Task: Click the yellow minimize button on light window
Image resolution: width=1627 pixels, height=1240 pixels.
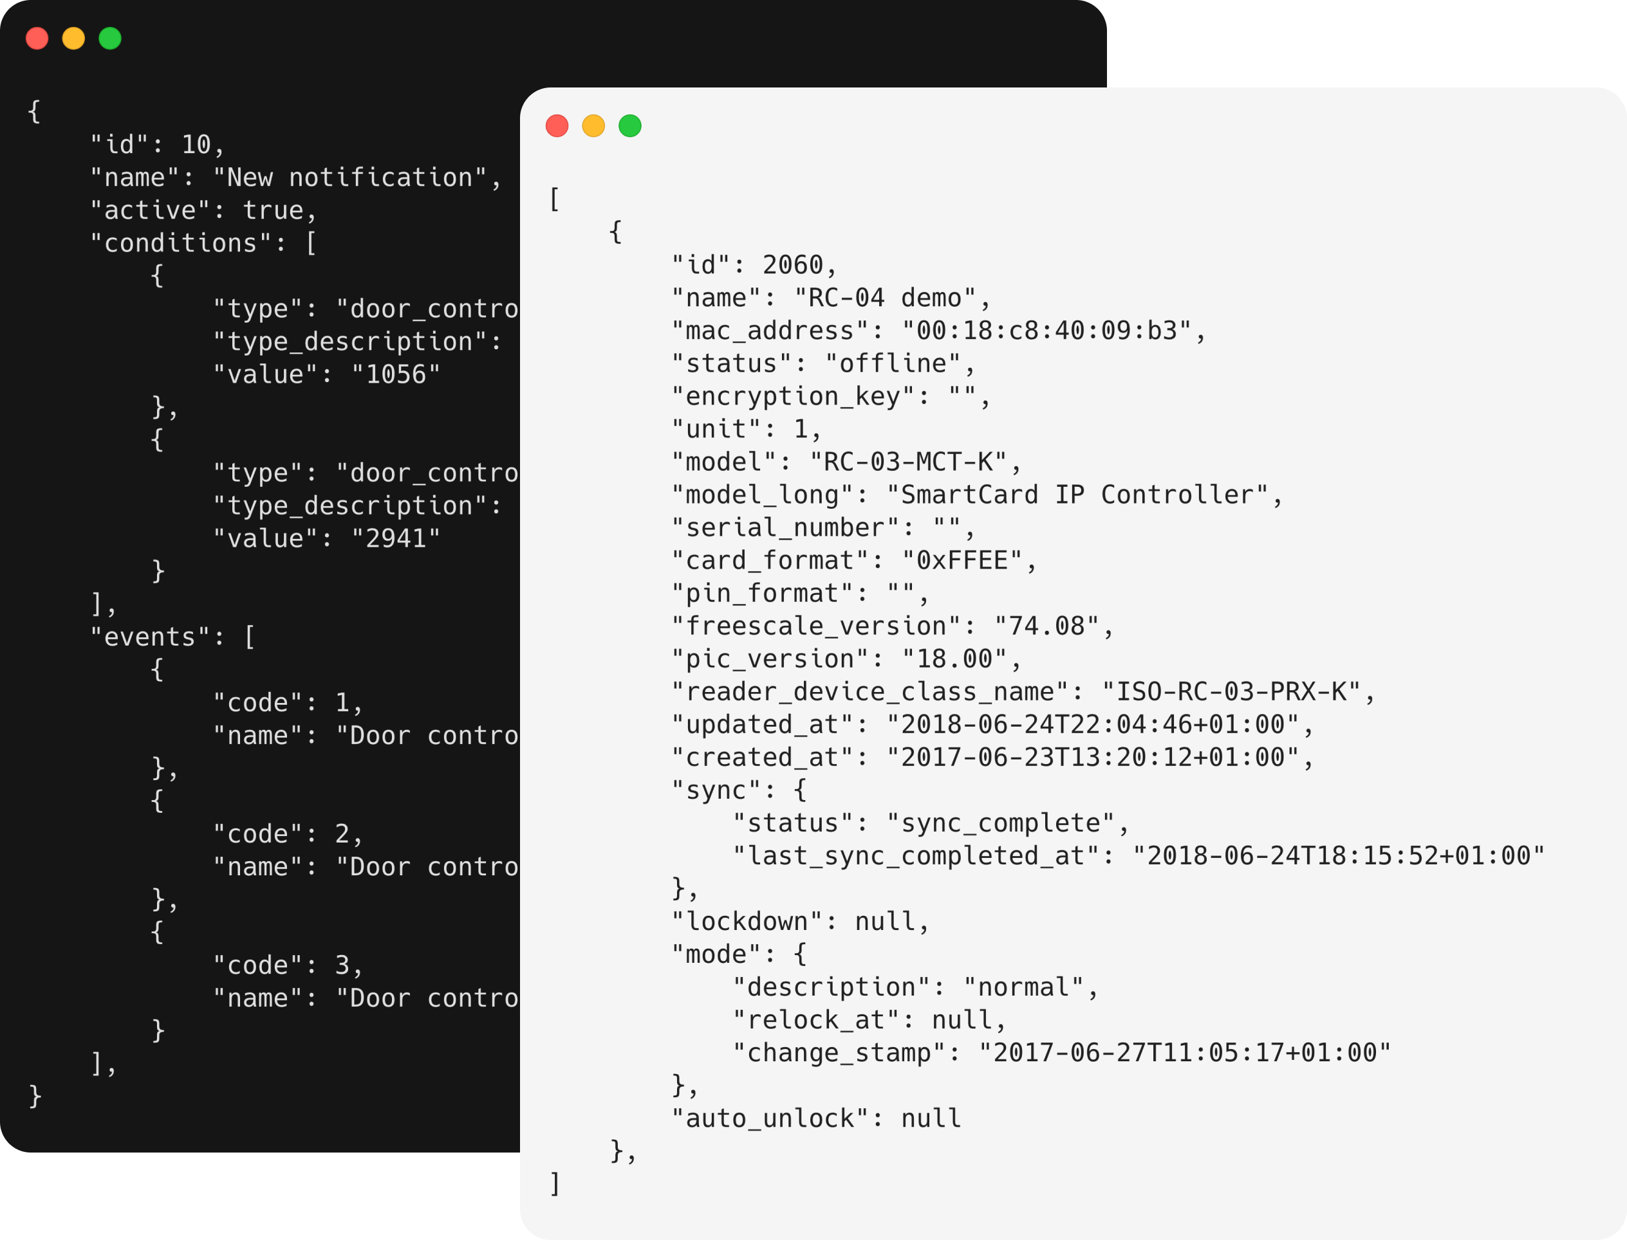Action: pyautogui.click(x=593, y=126)
